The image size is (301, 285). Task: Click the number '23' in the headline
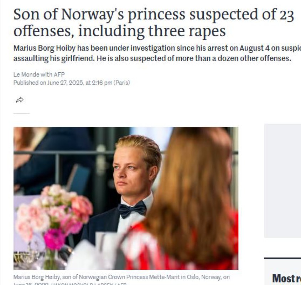(287, 15)
